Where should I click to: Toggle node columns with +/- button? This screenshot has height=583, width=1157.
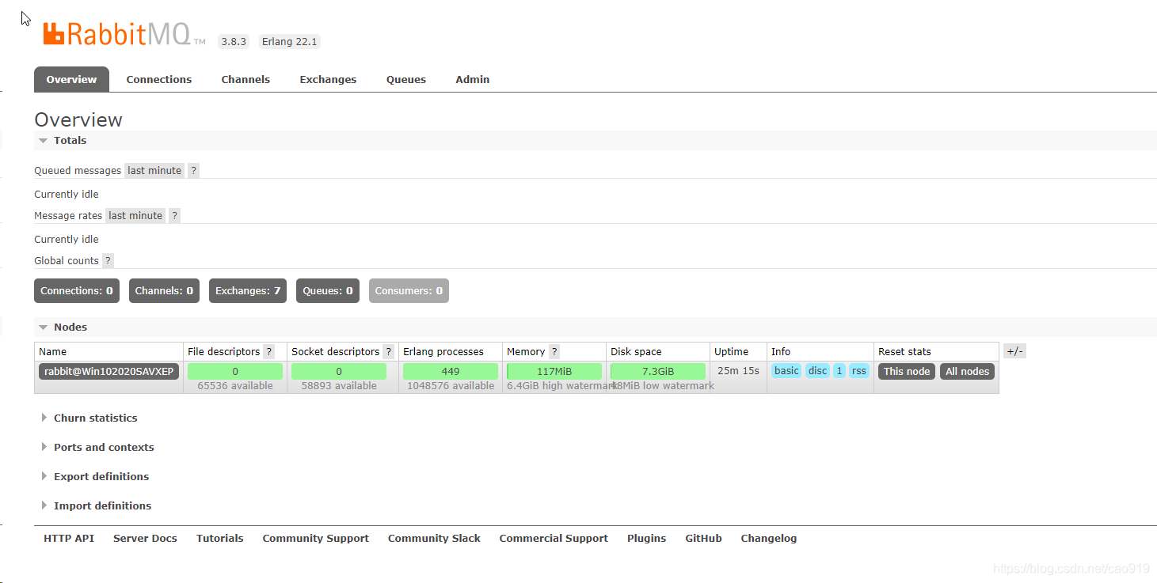(1014, 351)
